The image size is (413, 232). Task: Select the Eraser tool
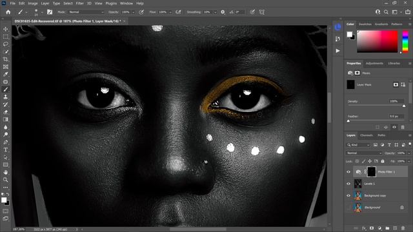point(6,112)
